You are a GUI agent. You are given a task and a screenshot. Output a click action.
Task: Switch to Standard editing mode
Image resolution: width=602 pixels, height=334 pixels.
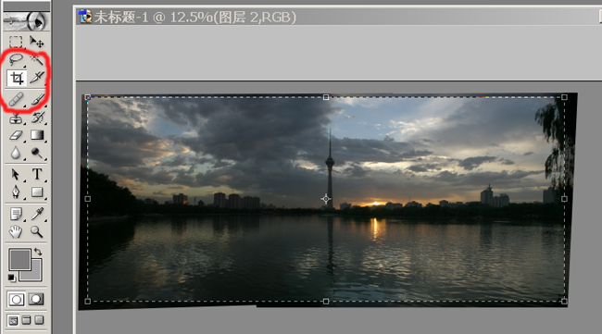pyautogui.click(x=16, y=299)
